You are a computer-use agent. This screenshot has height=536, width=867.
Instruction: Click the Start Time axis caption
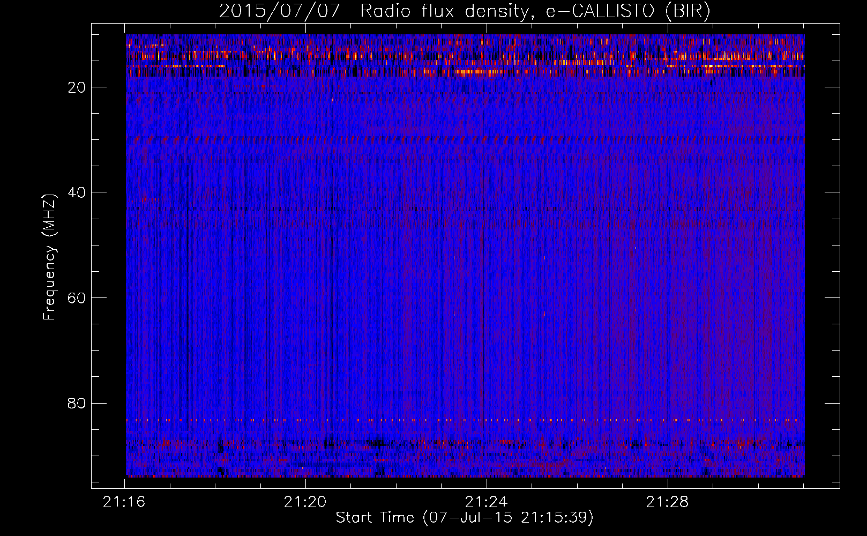click(x=465, y=518)
